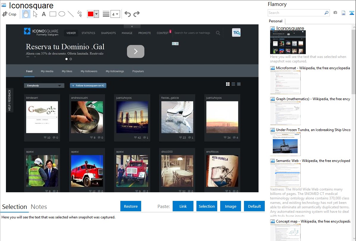356x241 pixels.
Task: Choose the straight line tool
Action: (71, 14)
